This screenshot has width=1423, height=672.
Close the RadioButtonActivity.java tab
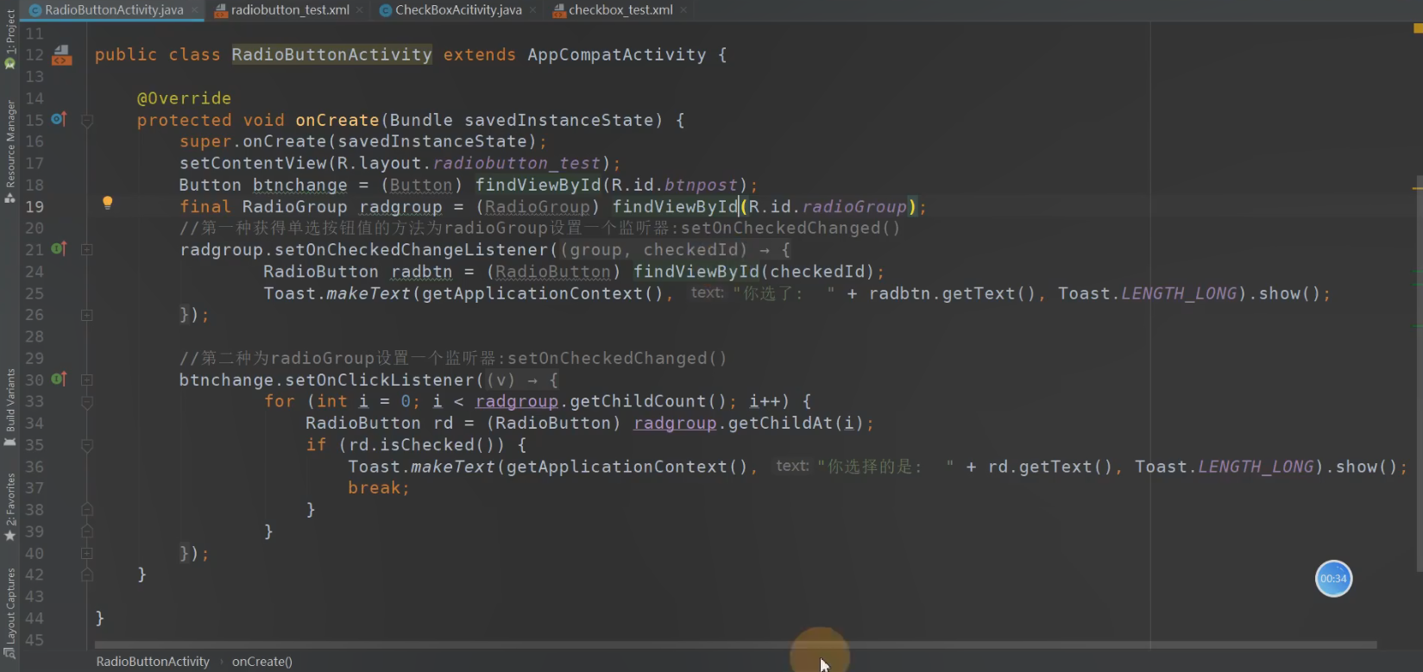tap(195, 9)
